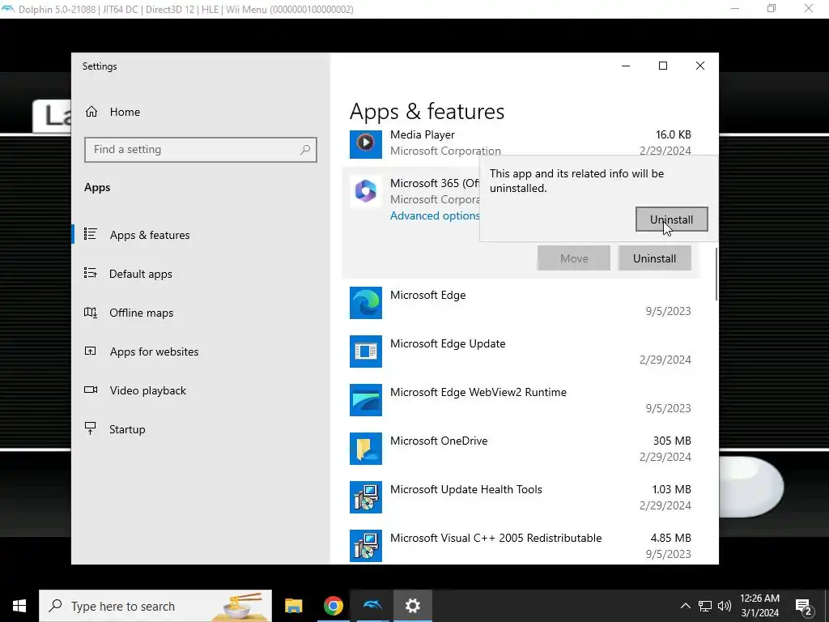The image size is (829, 622).
Task: Click the Default apps sidebar icon
Action: tap(91, 274)
